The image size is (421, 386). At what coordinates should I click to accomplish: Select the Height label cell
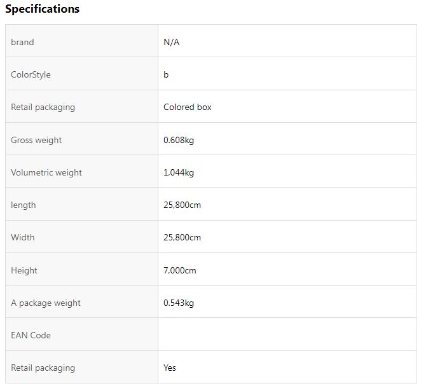click(81, 269)
